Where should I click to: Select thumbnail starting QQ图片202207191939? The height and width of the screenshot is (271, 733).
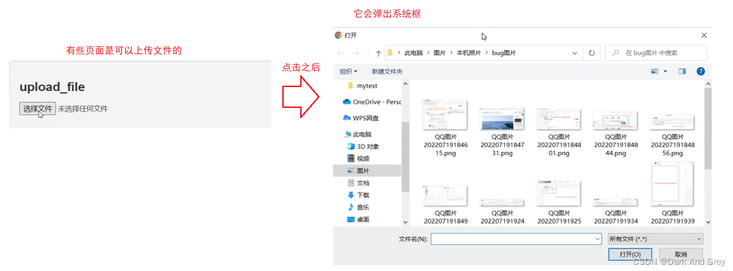click(x=672, y=185)
